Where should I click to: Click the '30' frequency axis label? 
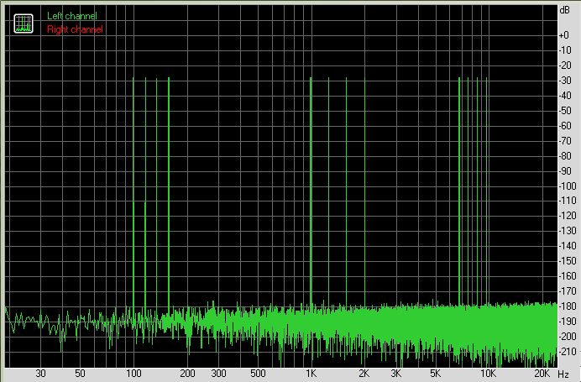click(41, 374)
